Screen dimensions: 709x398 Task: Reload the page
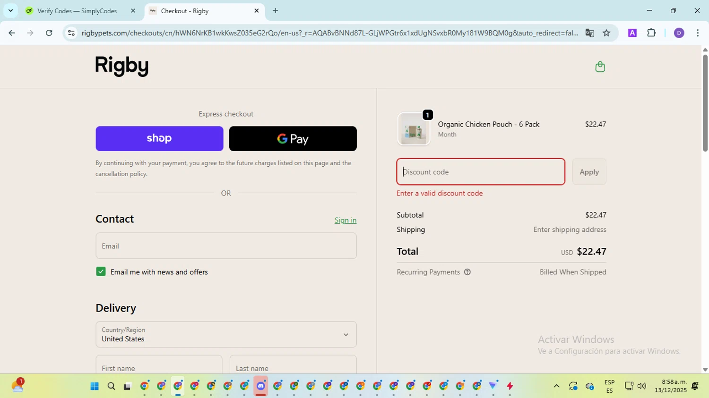tap(49, 33)
